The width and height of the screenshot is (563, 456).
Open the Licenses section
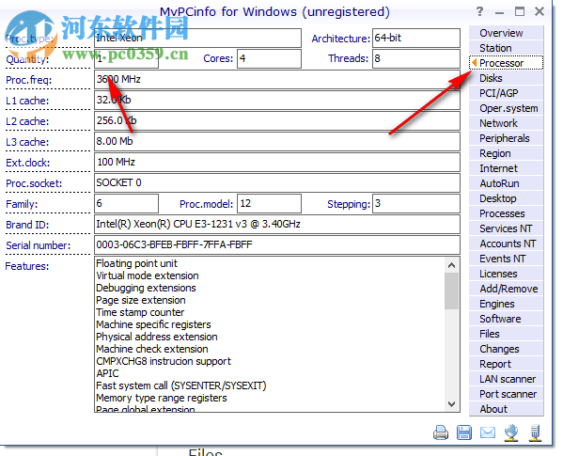[506, 274]
